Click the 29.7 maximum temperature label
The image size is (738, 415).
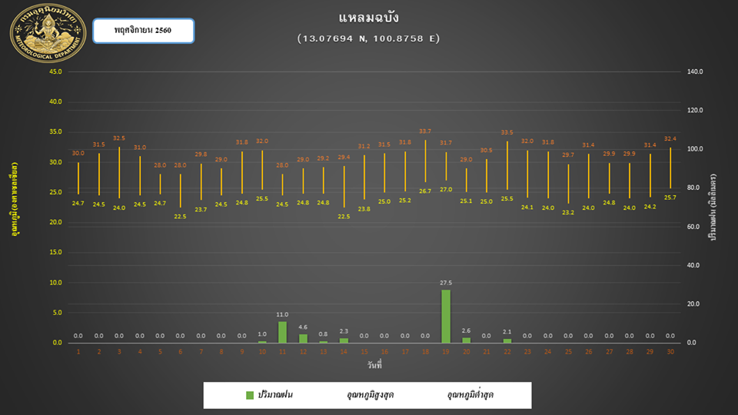tap(568, 154)
